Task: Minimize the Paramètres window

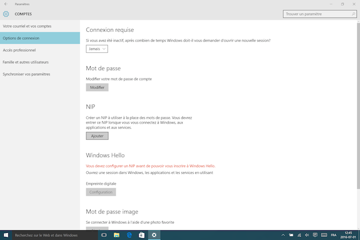Action: [x=331, y=4]
